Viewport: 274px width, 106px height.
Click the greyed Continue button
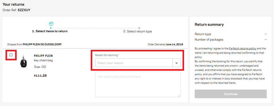[x=231, y=94]
